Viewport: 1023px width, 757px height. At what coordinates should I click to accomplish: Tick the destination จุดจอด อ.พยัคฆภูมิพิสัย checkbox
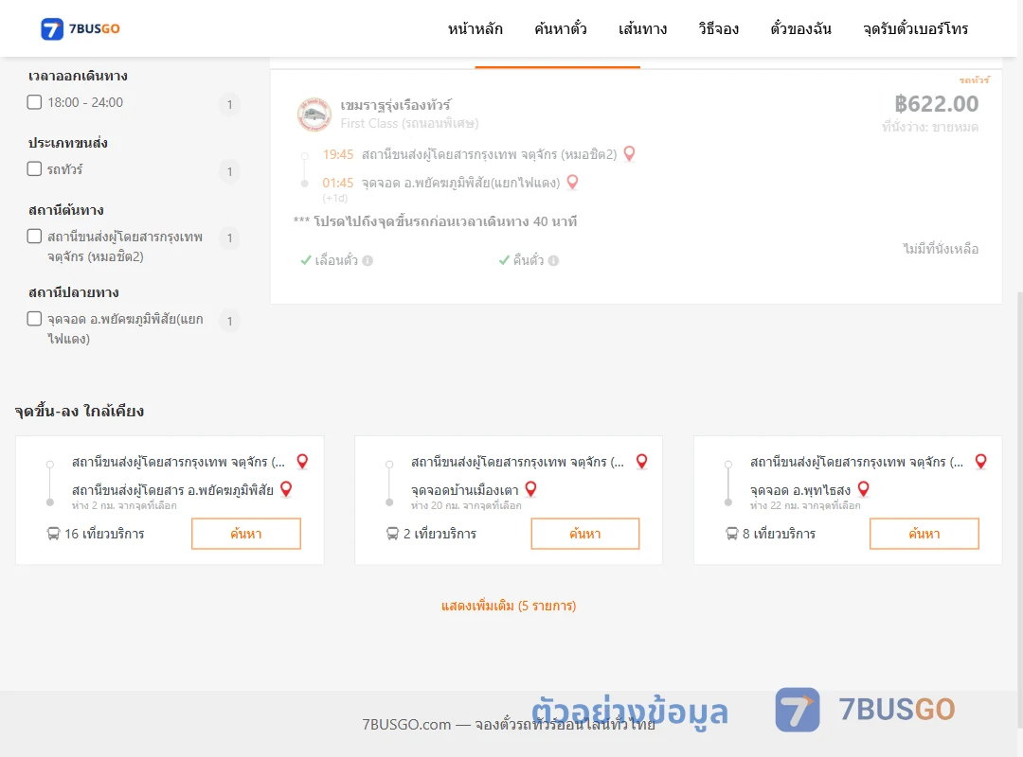tap(35, 319)
